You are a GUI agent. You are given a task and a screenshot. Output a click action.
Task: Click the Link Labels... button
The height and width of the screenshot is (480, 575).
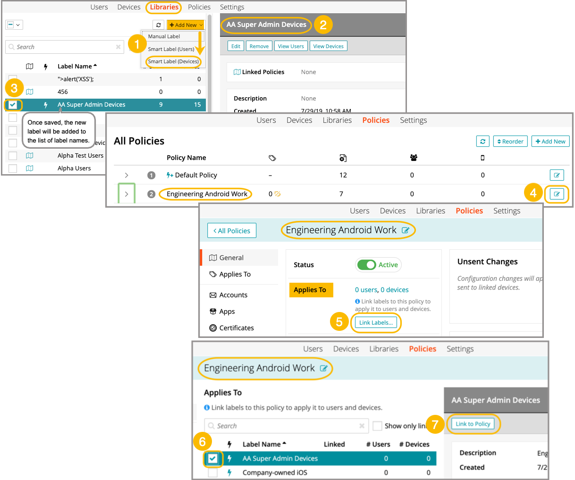tap(376, 323)
